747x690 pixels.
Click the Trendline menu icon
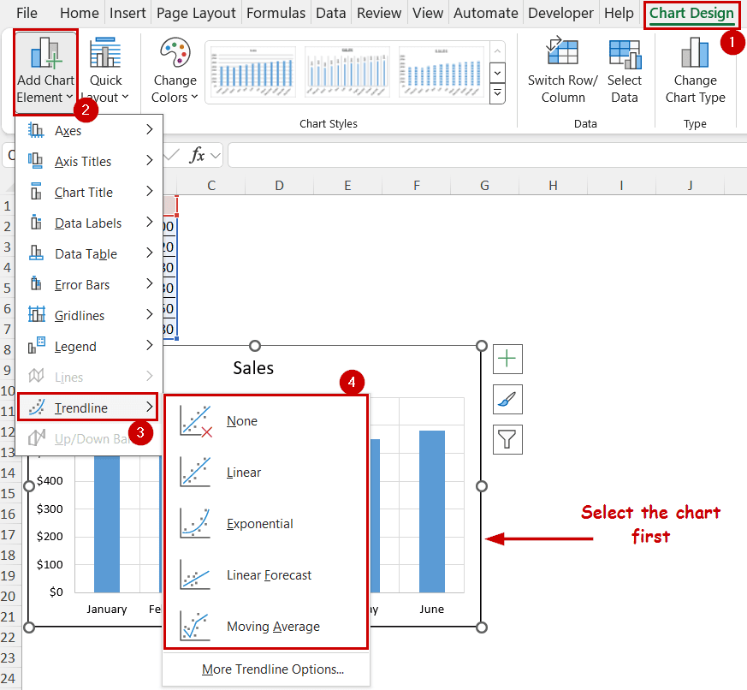click(36, 407)
